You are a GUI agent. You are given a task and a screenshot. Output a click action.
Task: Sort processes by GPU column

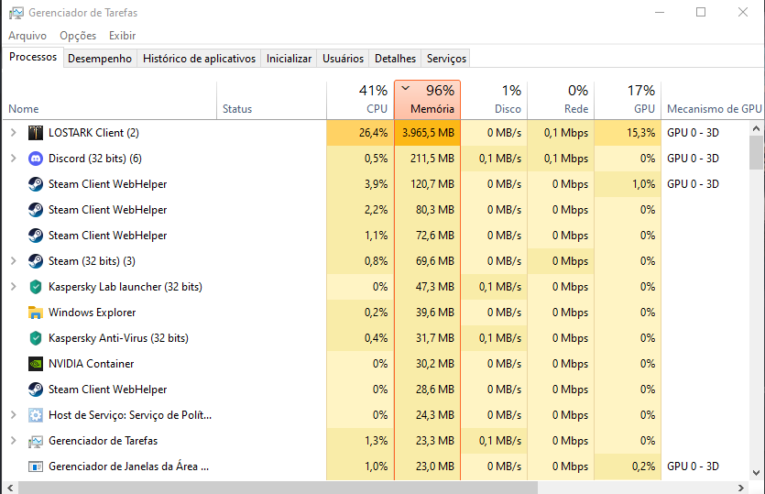click(x=628, y=100)
